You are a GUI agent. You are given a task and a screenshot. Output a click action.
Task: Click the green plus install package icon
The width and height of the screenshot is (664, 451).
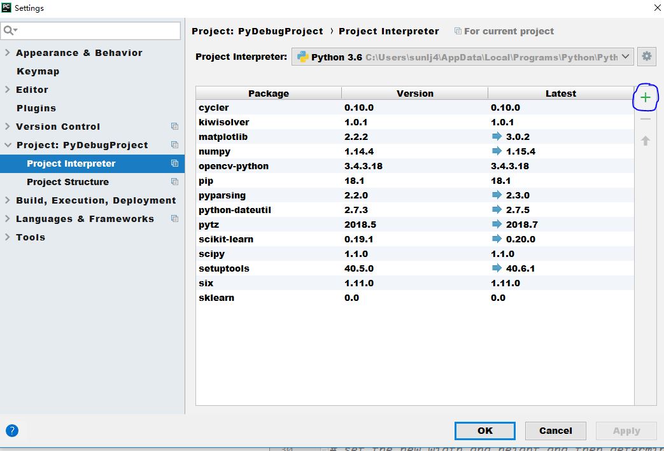click(645, 98)
